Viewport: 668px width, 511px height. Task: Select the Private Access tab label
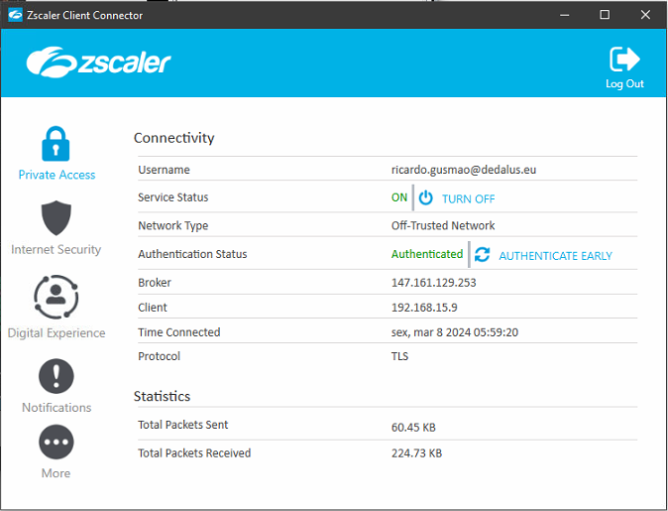(x=56, y=175)
